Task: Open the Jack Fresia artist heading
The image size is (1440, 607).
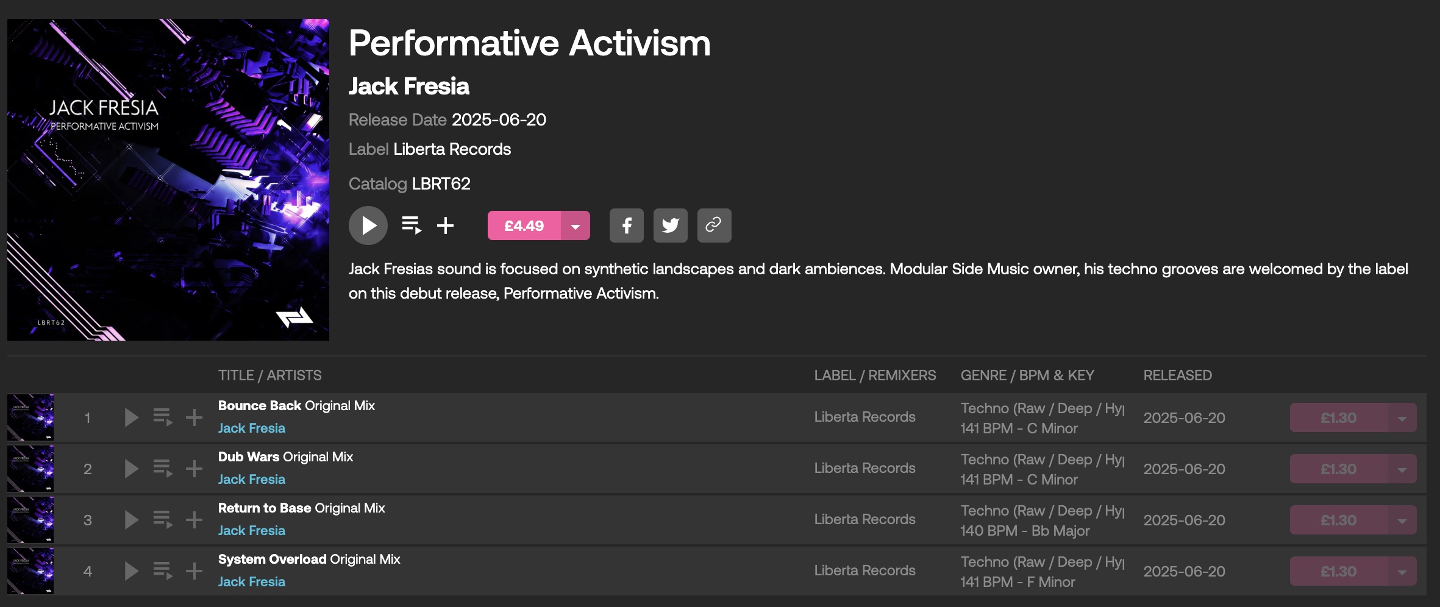Action: (x=408, y=87)
